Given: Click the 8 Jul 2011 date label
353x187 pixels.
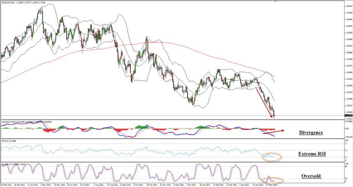Looking at the screenshot, I should [x=85, y=185].
